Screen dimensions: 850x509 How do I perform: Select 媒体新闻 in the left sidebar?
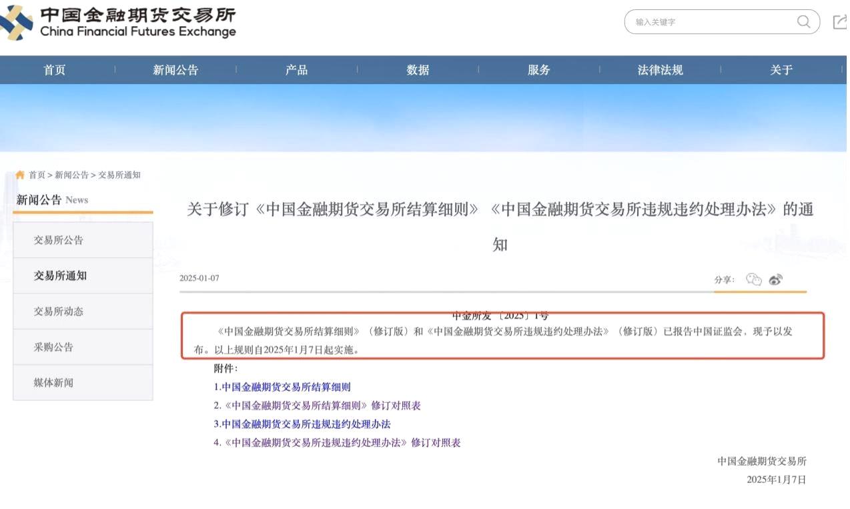pyautogui.click(x=53, y=383)
